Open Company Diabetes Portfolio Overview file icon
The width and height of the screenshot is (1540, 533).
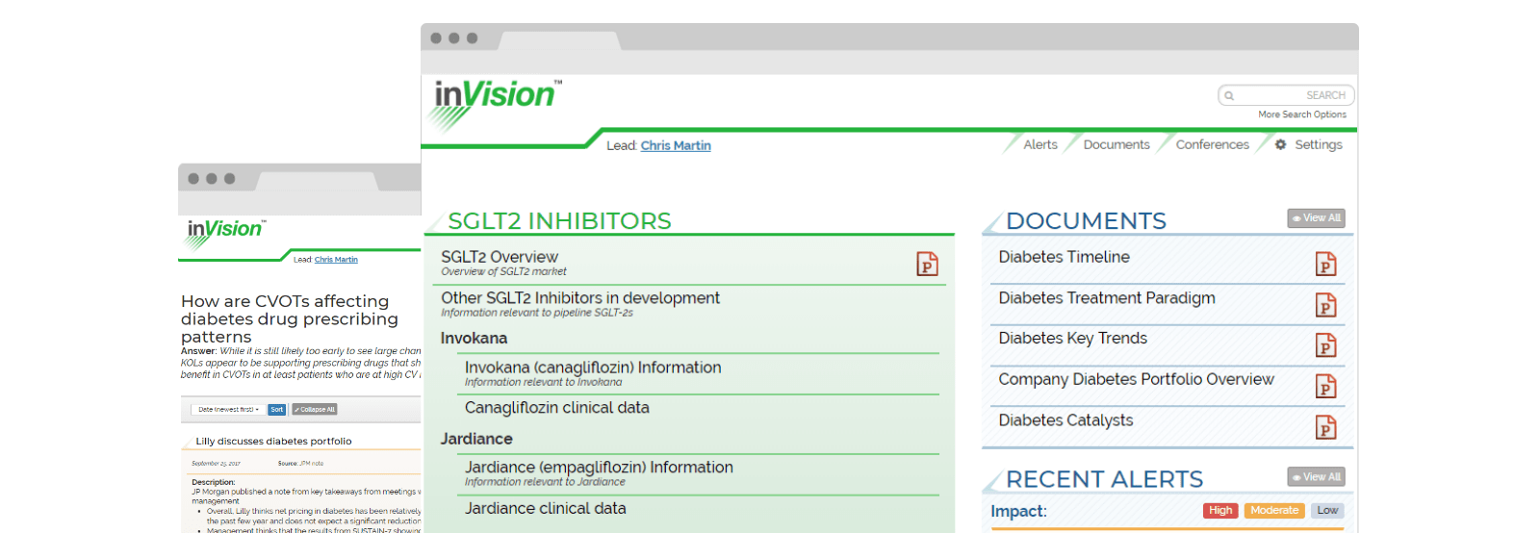tap(1325, 386)
